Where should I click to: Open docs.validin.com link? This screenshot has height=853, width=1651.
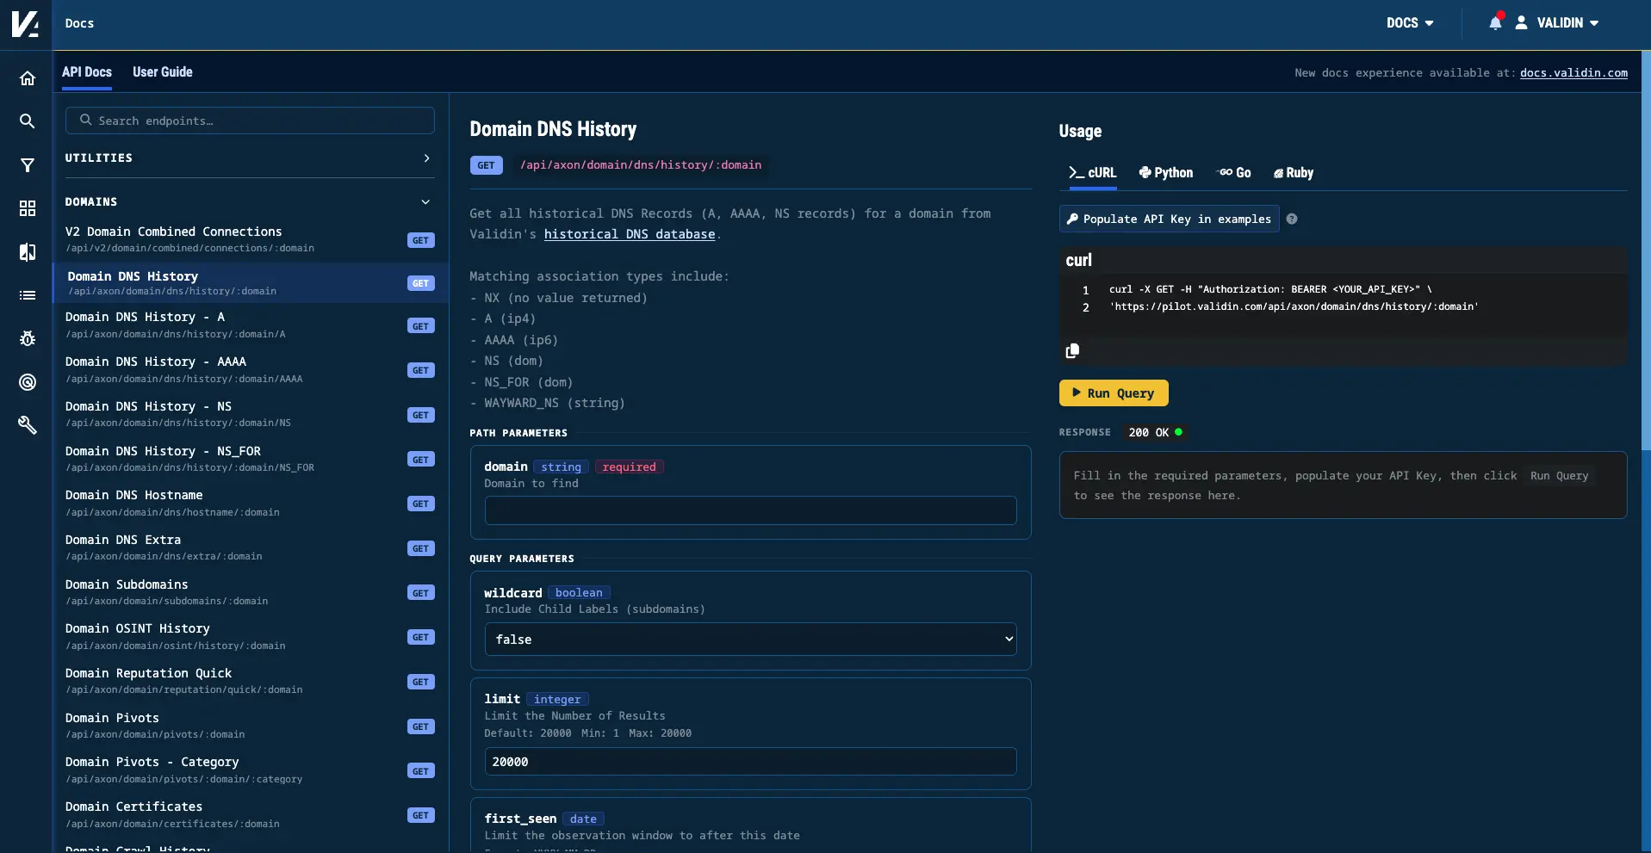(1573, 73)
